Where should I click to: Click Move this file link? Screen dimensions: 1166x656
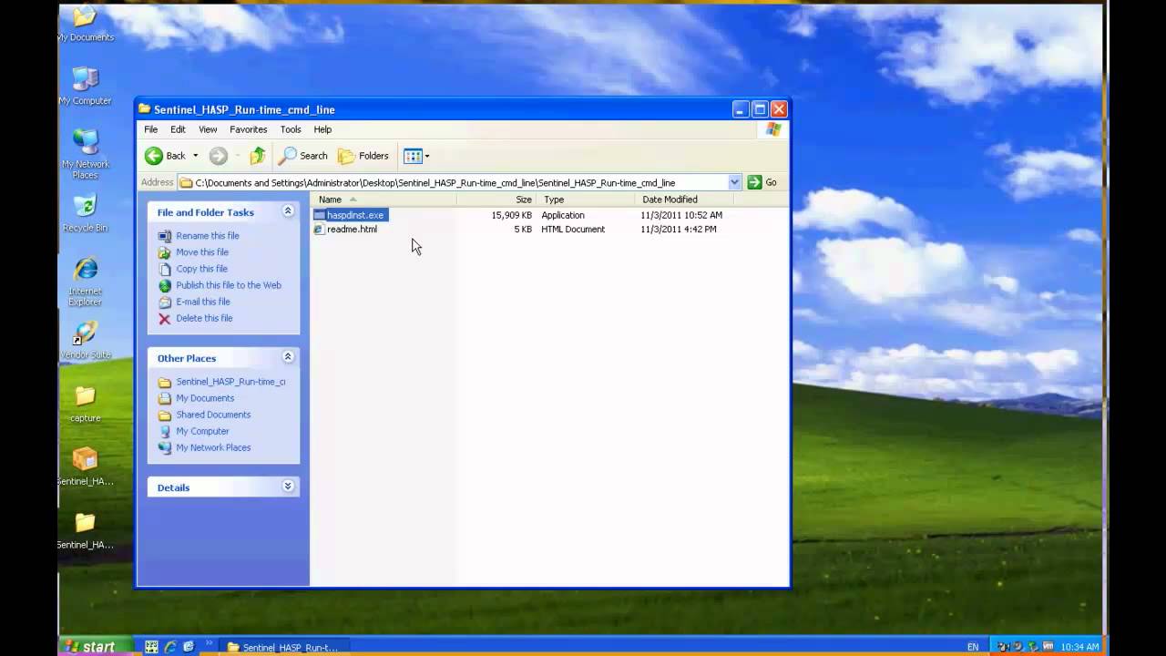(x=202, y=252)
